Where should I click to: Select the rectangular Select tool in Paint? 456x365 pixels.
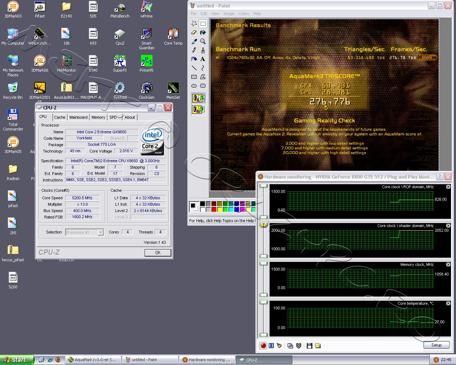point(203,24)
